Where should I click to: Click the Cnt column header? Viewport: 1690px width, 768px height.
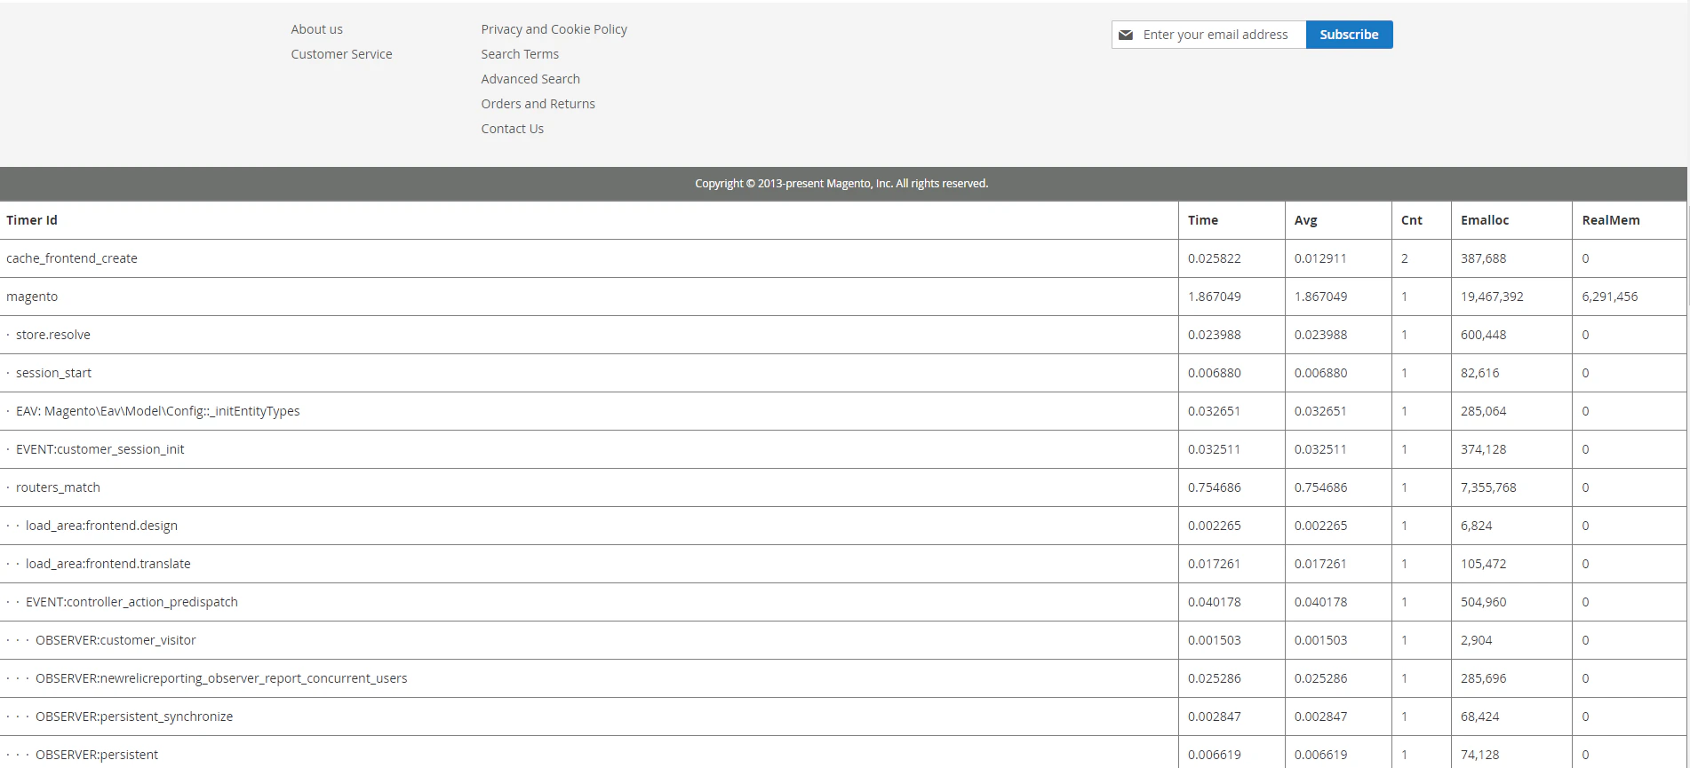click(x=1411, y=220)
